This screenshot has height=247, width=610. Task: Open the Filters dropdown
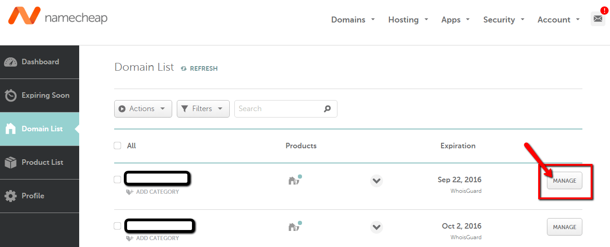(x=203, y=109)
